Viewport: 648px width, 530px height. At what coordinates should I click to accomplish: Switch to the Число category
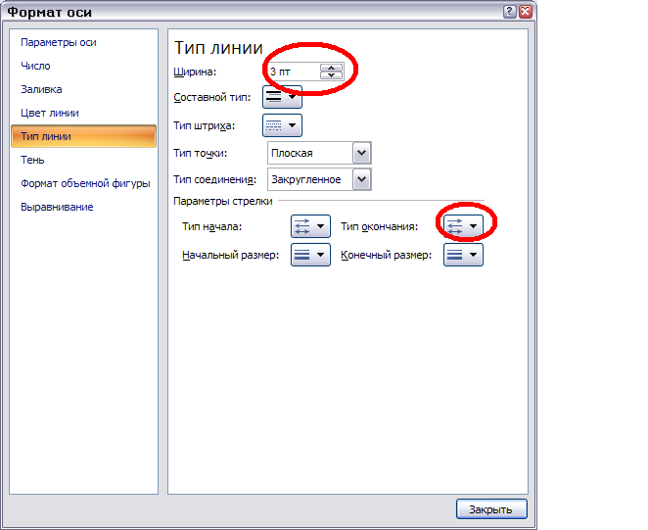[x=36, y=67]
